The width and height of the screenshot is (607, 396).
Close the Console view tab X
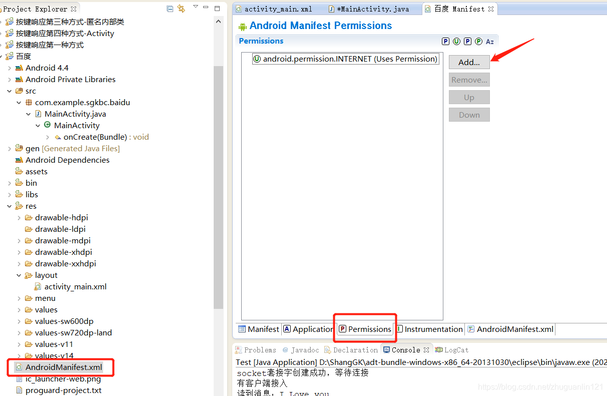426,350
